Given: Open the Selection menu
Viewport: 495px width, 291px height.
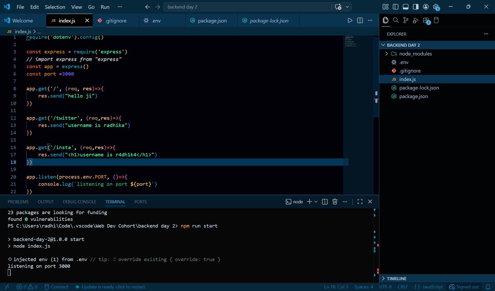Looking at the screenshot, I should (55, 7).
